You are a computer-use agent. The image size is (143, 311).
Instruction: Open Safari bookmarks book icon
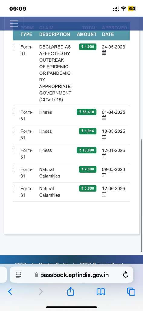[101, 292]
